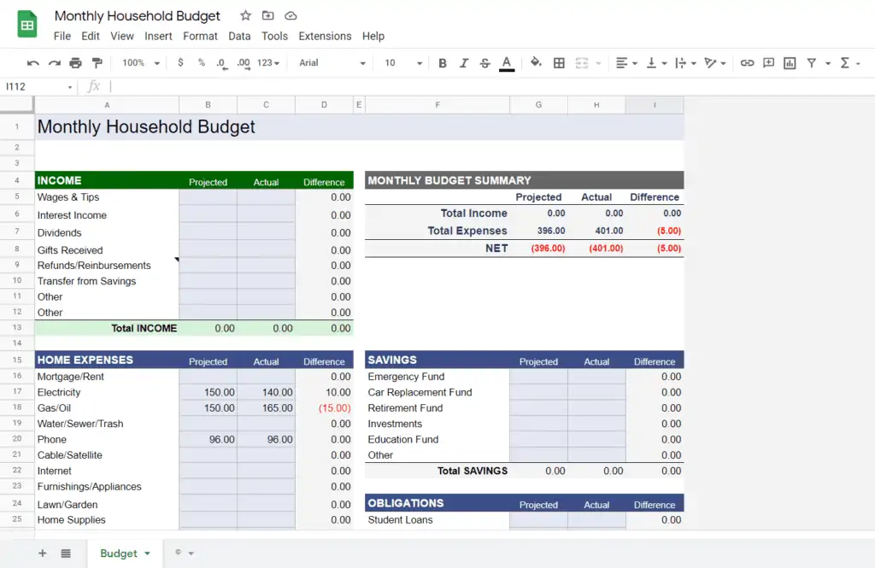Open the font family dropdown
The image size is (875, 568).
pyautogui.click(x=333, y=62)
